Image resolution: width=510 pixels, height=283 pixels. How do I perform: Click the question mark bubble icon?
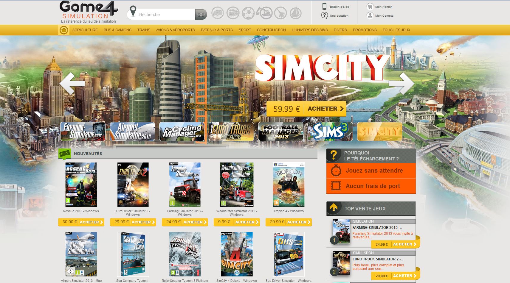(x=324, y=15)
